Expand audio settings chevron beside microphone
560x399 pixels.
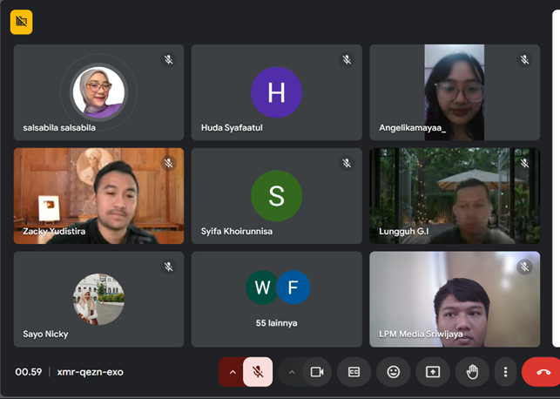coord(232,372)
